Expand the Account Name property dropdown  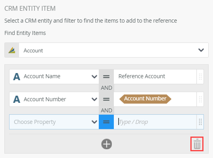pyautogui.click(x=94, y=77)
